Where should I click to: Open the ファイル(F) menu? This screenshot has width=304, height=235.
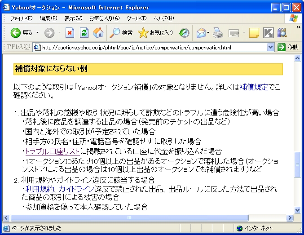pos(21,18)
